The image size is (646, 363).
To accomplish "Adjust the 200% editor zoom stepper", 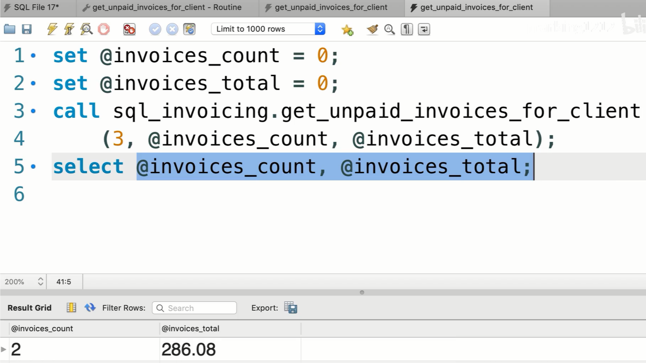I will coord(41,282).
